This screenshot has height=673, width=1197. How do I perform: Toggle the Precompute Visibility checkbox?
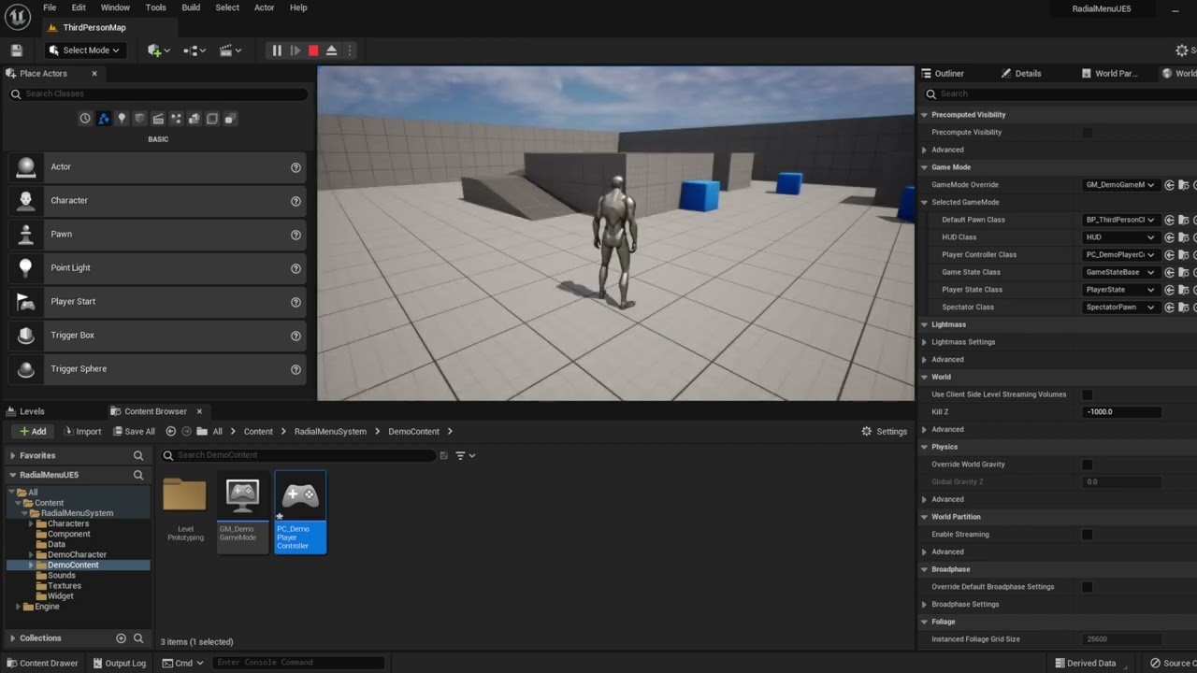coord(1087,133)
